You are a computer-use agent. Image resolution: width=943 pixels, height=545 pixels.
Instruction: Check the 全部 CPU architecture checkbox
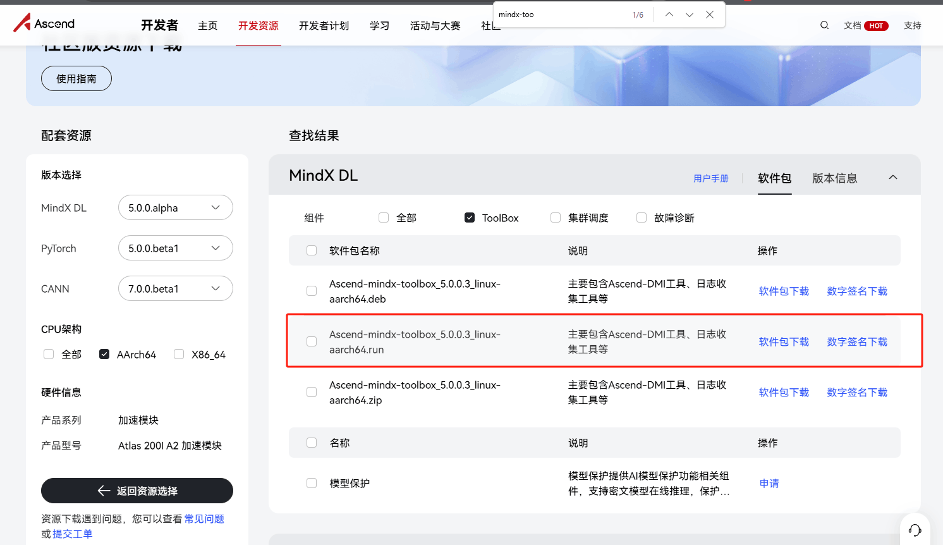pyautogui.click(x=49, y=354)
